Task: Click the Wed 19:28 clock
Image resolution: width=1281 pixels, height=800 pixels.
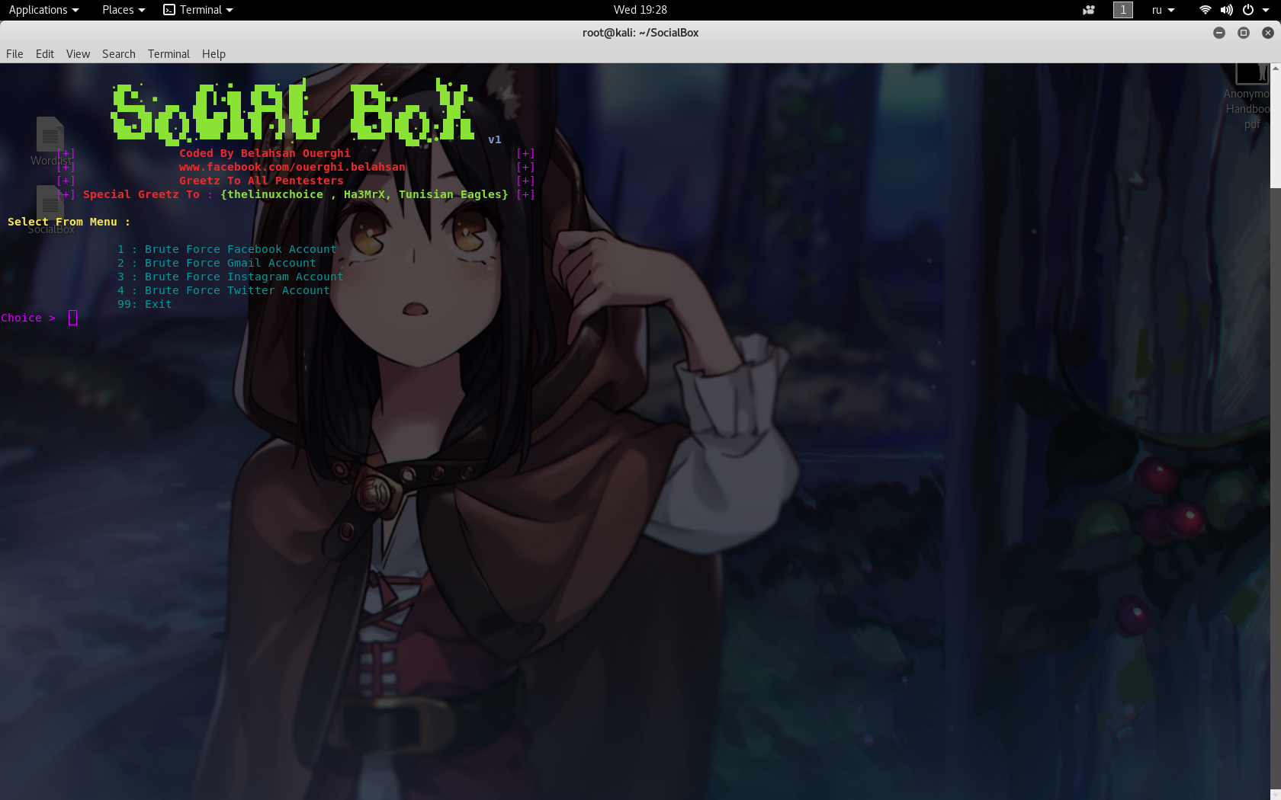Action: pyautogui.click(x=640, y=10)
